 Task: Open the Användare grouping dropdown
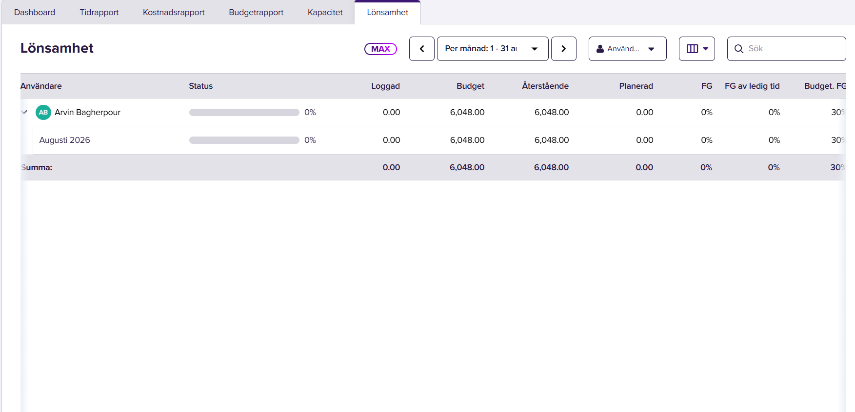[x=628, y=49]
